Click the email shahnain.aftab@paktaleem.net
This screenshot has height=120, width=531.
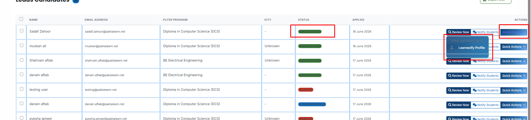tap(106, 61)
